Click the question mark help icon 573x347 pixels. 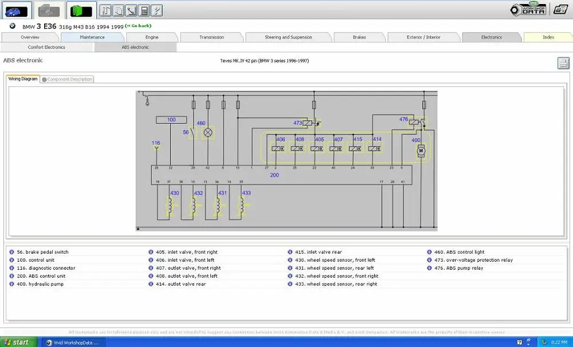click(x=157, y=10)
